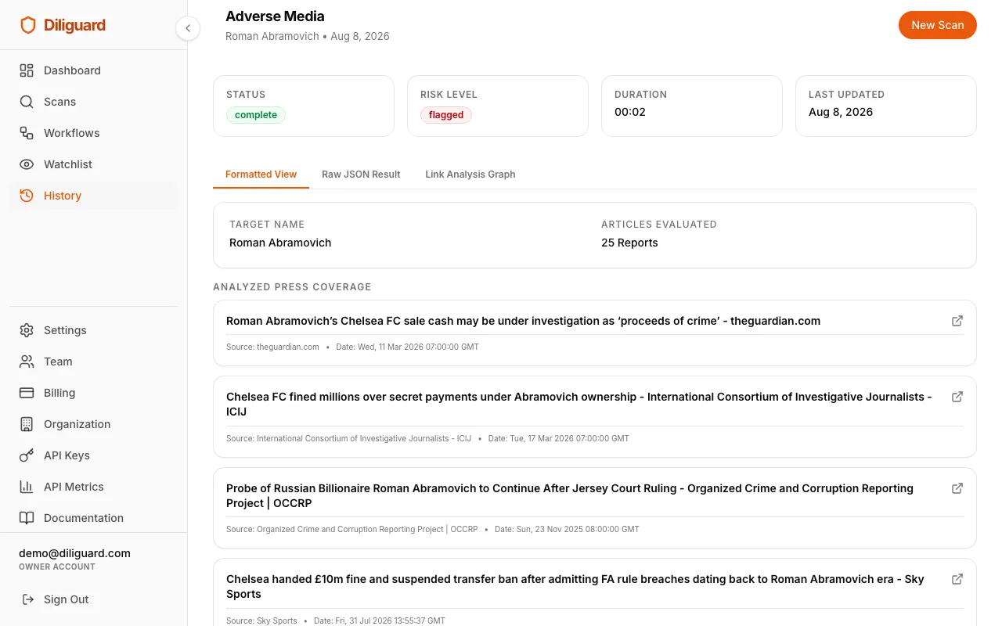The image size is (1002, 626).
Task: Click the Source: Sky Sports text
Action: click(x=261, y=621)
